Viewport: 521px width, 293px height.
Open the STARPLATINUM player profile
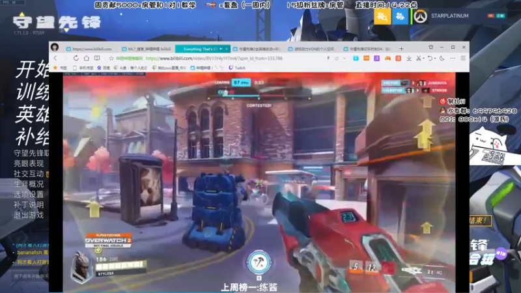450,16
